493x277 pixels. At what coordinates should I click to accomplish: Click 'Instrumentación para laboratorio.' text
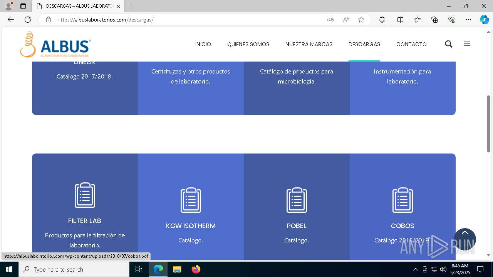(402, 76)
